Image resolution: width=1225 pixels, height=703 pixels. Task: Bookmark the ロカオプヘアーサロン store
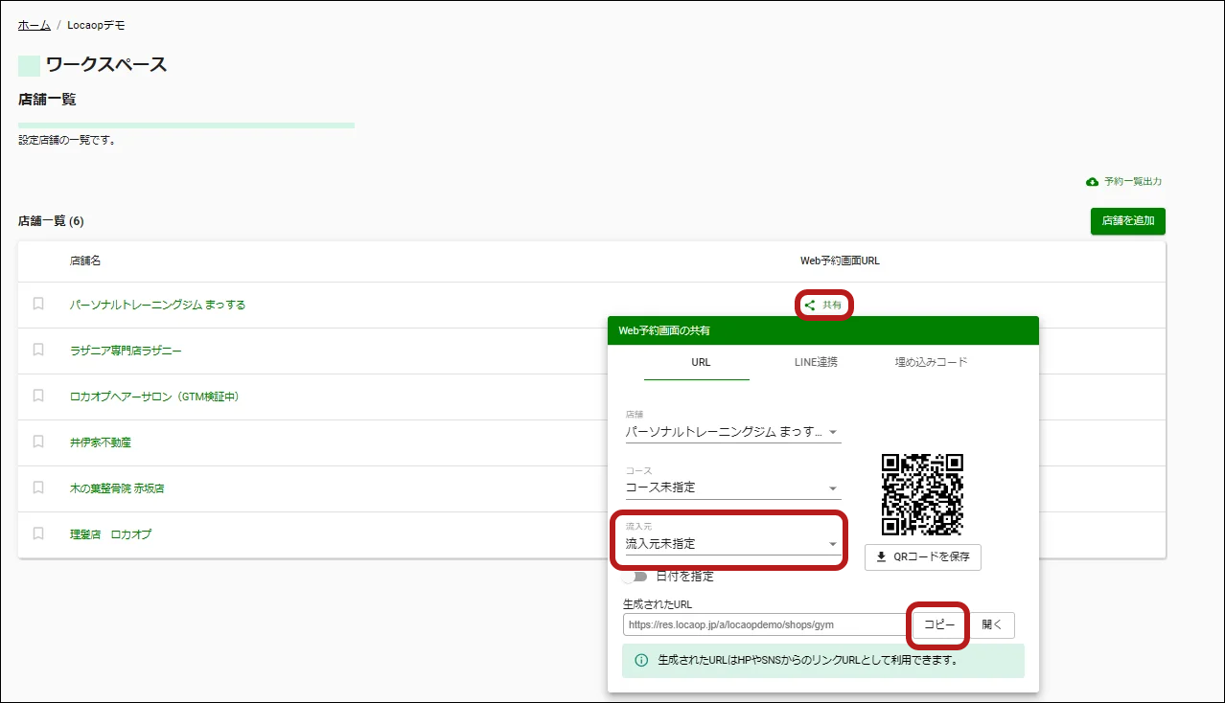pyautogui.click(x=38, y=396)
